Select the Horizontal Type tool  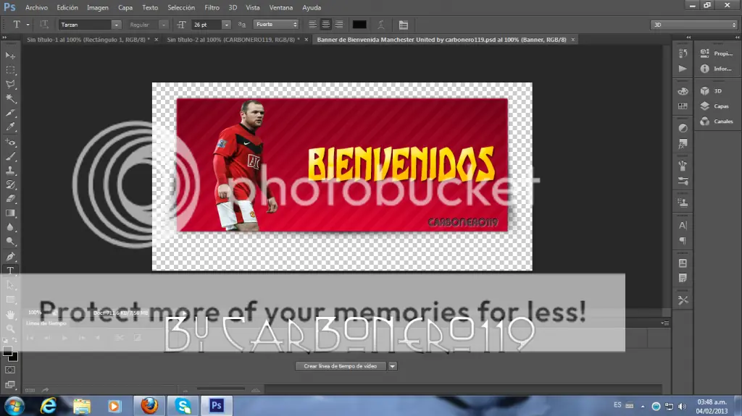[10, 271]
